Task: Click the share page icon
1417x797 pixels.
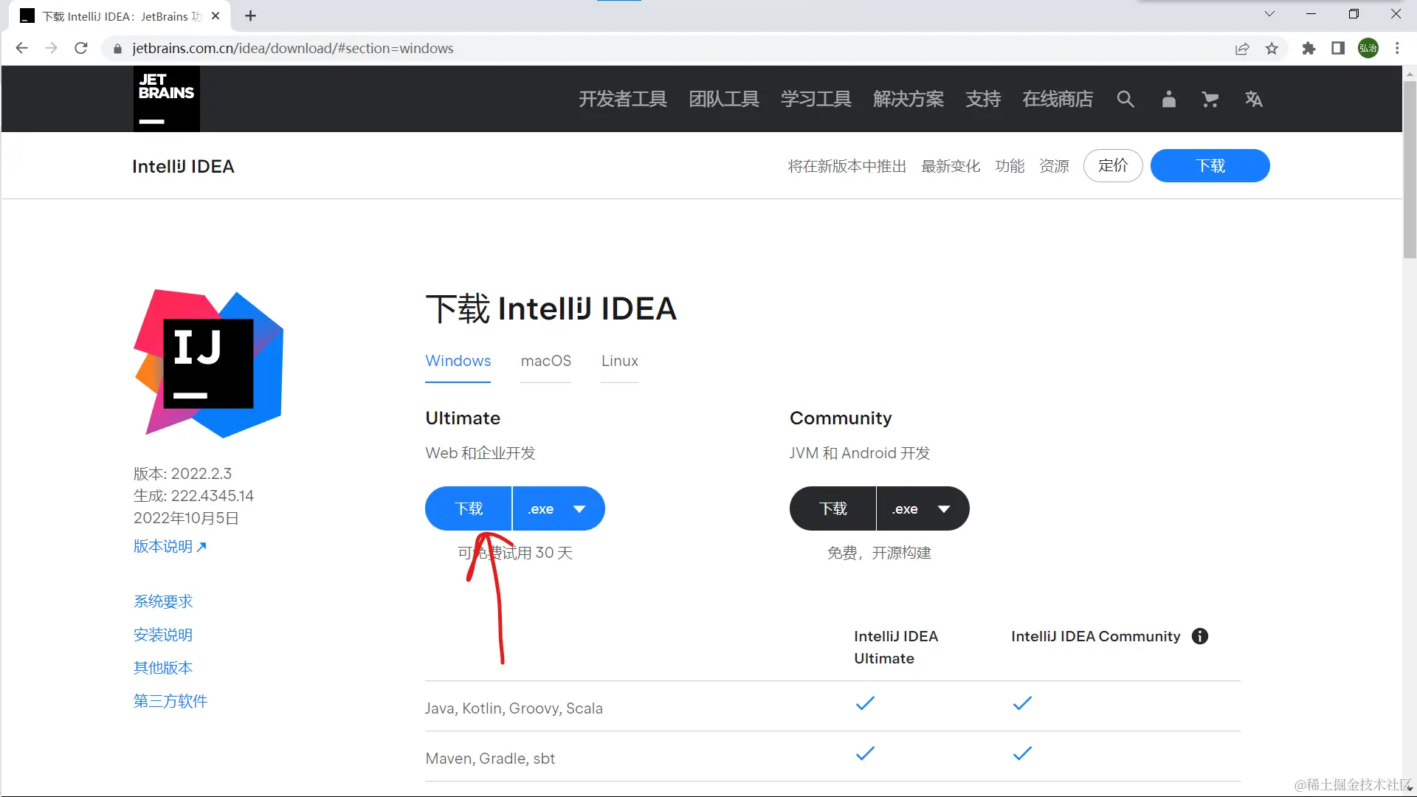Action: 1242,49
